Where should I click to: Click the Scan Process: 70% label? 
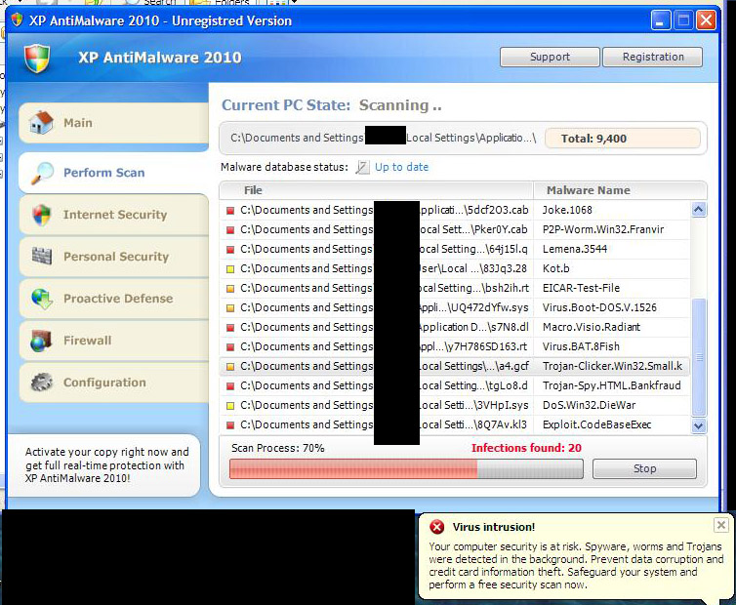point(277,448)
